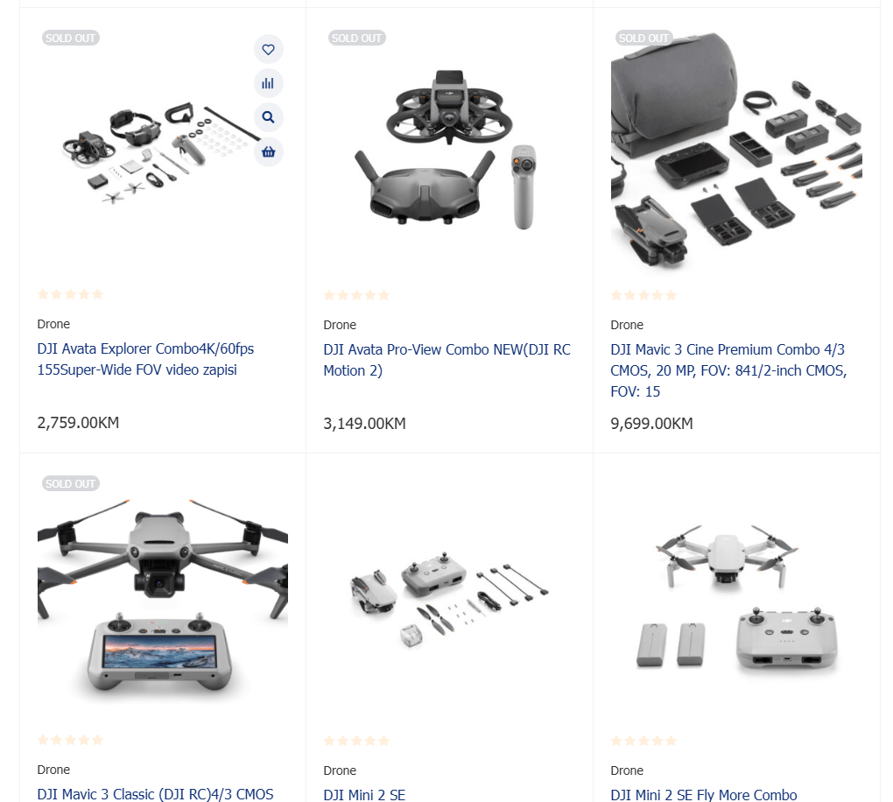Open DJI Avata Explorer Combo product title link
This screenshot has width=893, height=802.
pos(145,359)
